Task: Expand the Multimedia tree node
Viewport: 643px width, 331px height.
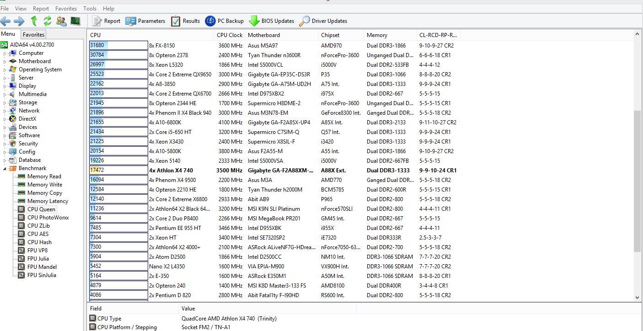Action: 5,94
